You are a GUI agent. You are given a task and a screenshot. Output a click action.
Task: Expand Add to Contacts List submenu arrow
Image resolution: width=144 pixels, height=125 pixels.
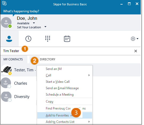tap(89, 122)
